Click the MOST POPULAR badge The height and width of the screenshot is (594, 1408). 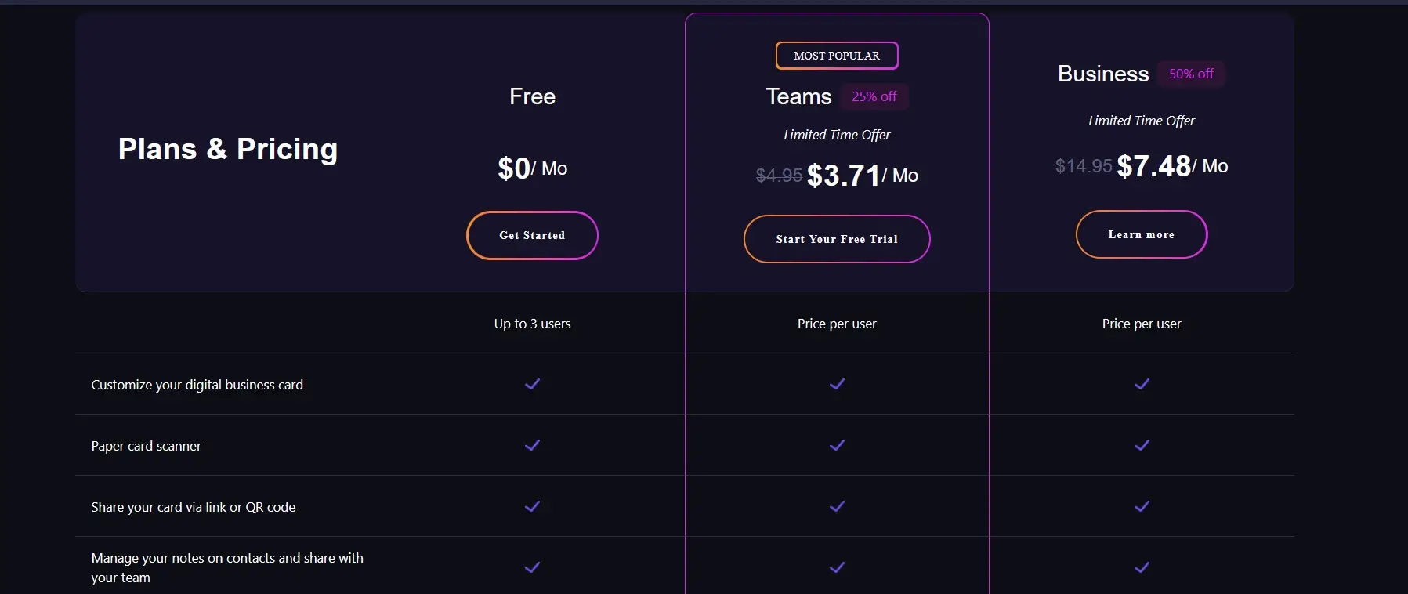pyautogui.click(x=837, y=56)
